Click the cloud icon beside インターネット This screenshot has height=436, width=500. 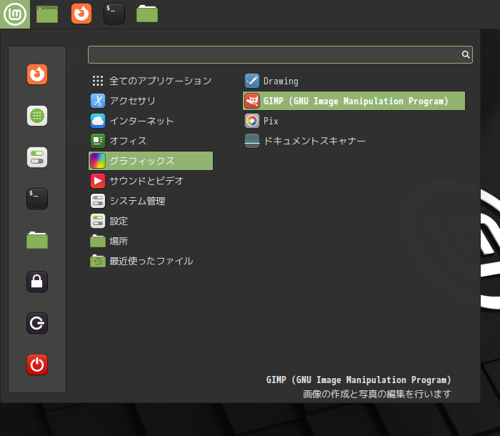point(98,121)
